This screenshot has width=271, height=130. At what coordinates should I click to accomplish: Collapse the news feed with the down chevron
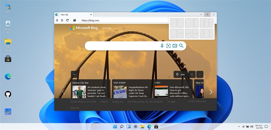74,74
